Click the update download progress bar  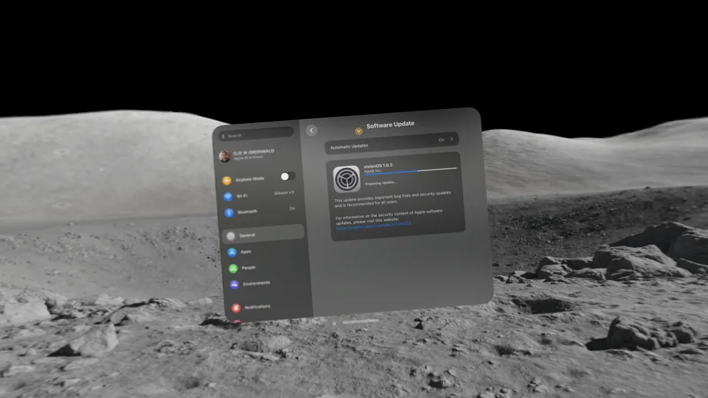coord(410,171)
